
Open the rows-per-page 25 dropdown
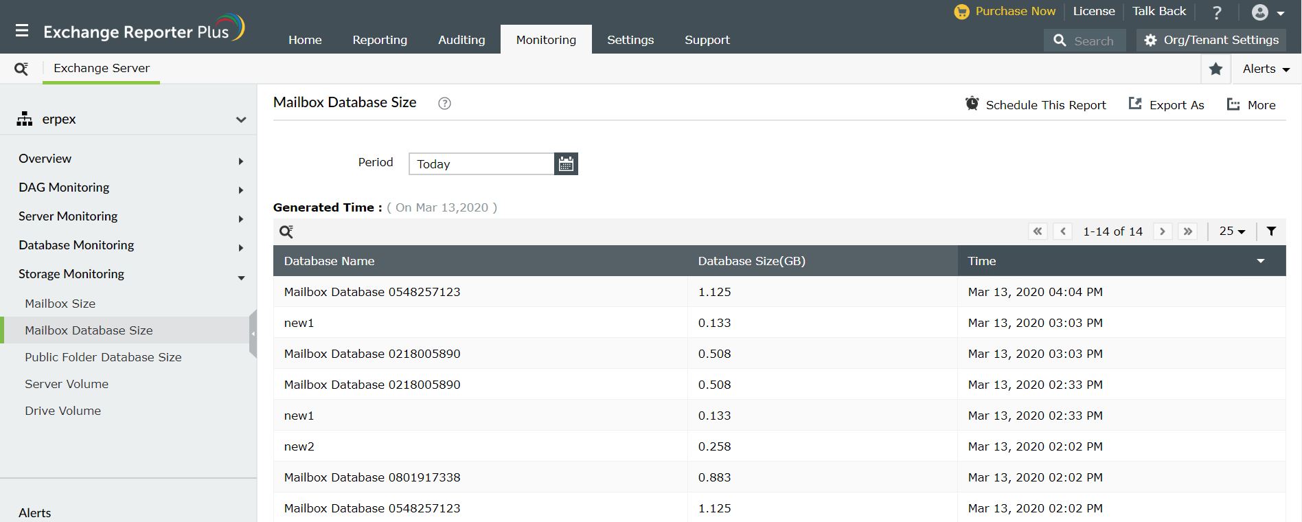[x=1232, y=231]
